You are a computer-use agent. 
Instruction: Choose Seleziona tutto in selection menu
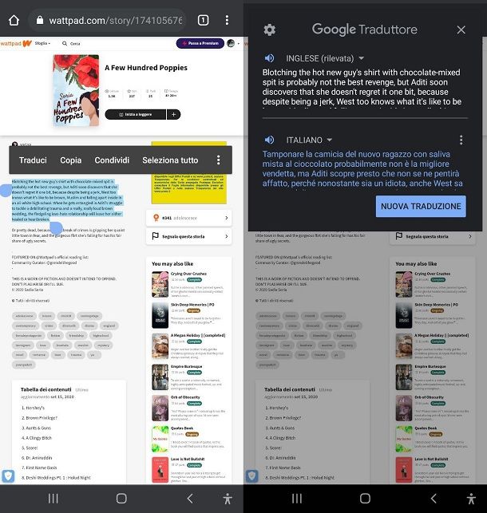point(170,160)
